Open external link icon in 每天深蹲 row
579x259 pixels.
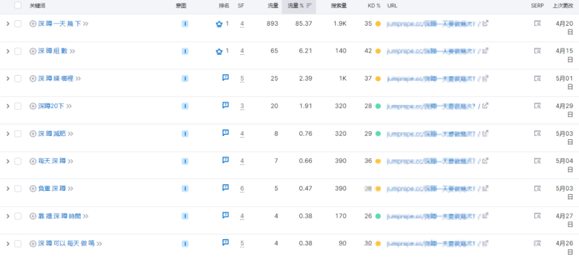[485, 161]
